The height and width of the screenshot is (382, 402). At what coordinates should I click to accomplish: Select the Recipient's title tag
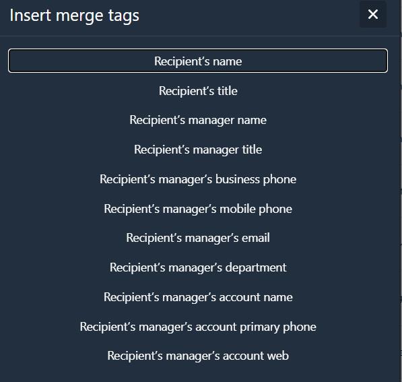pyautogui.click(x=198, y=90)
